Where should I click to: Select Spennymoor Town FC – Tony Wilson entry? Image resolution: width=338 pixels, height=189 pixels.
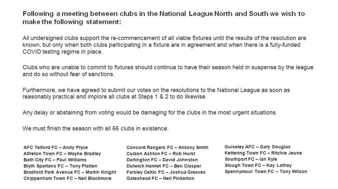pyautogui.click(x=266, y=172)
